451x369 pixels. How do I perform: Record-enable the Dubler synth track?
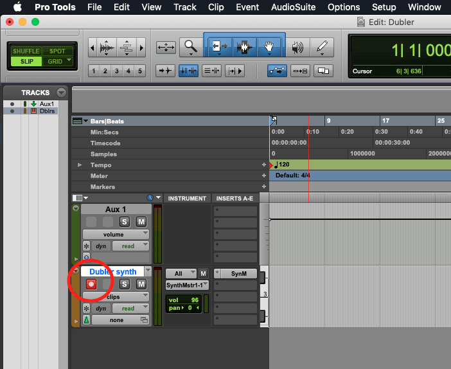click(x=91, y=284)
